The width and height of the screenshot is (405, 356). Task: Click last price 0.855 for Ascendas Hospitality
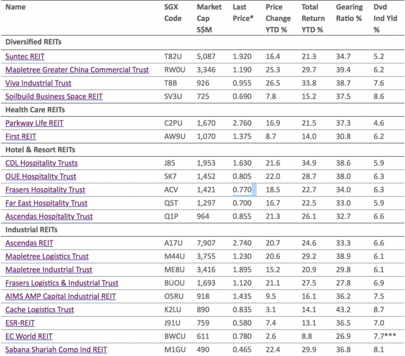pos(242,216)
